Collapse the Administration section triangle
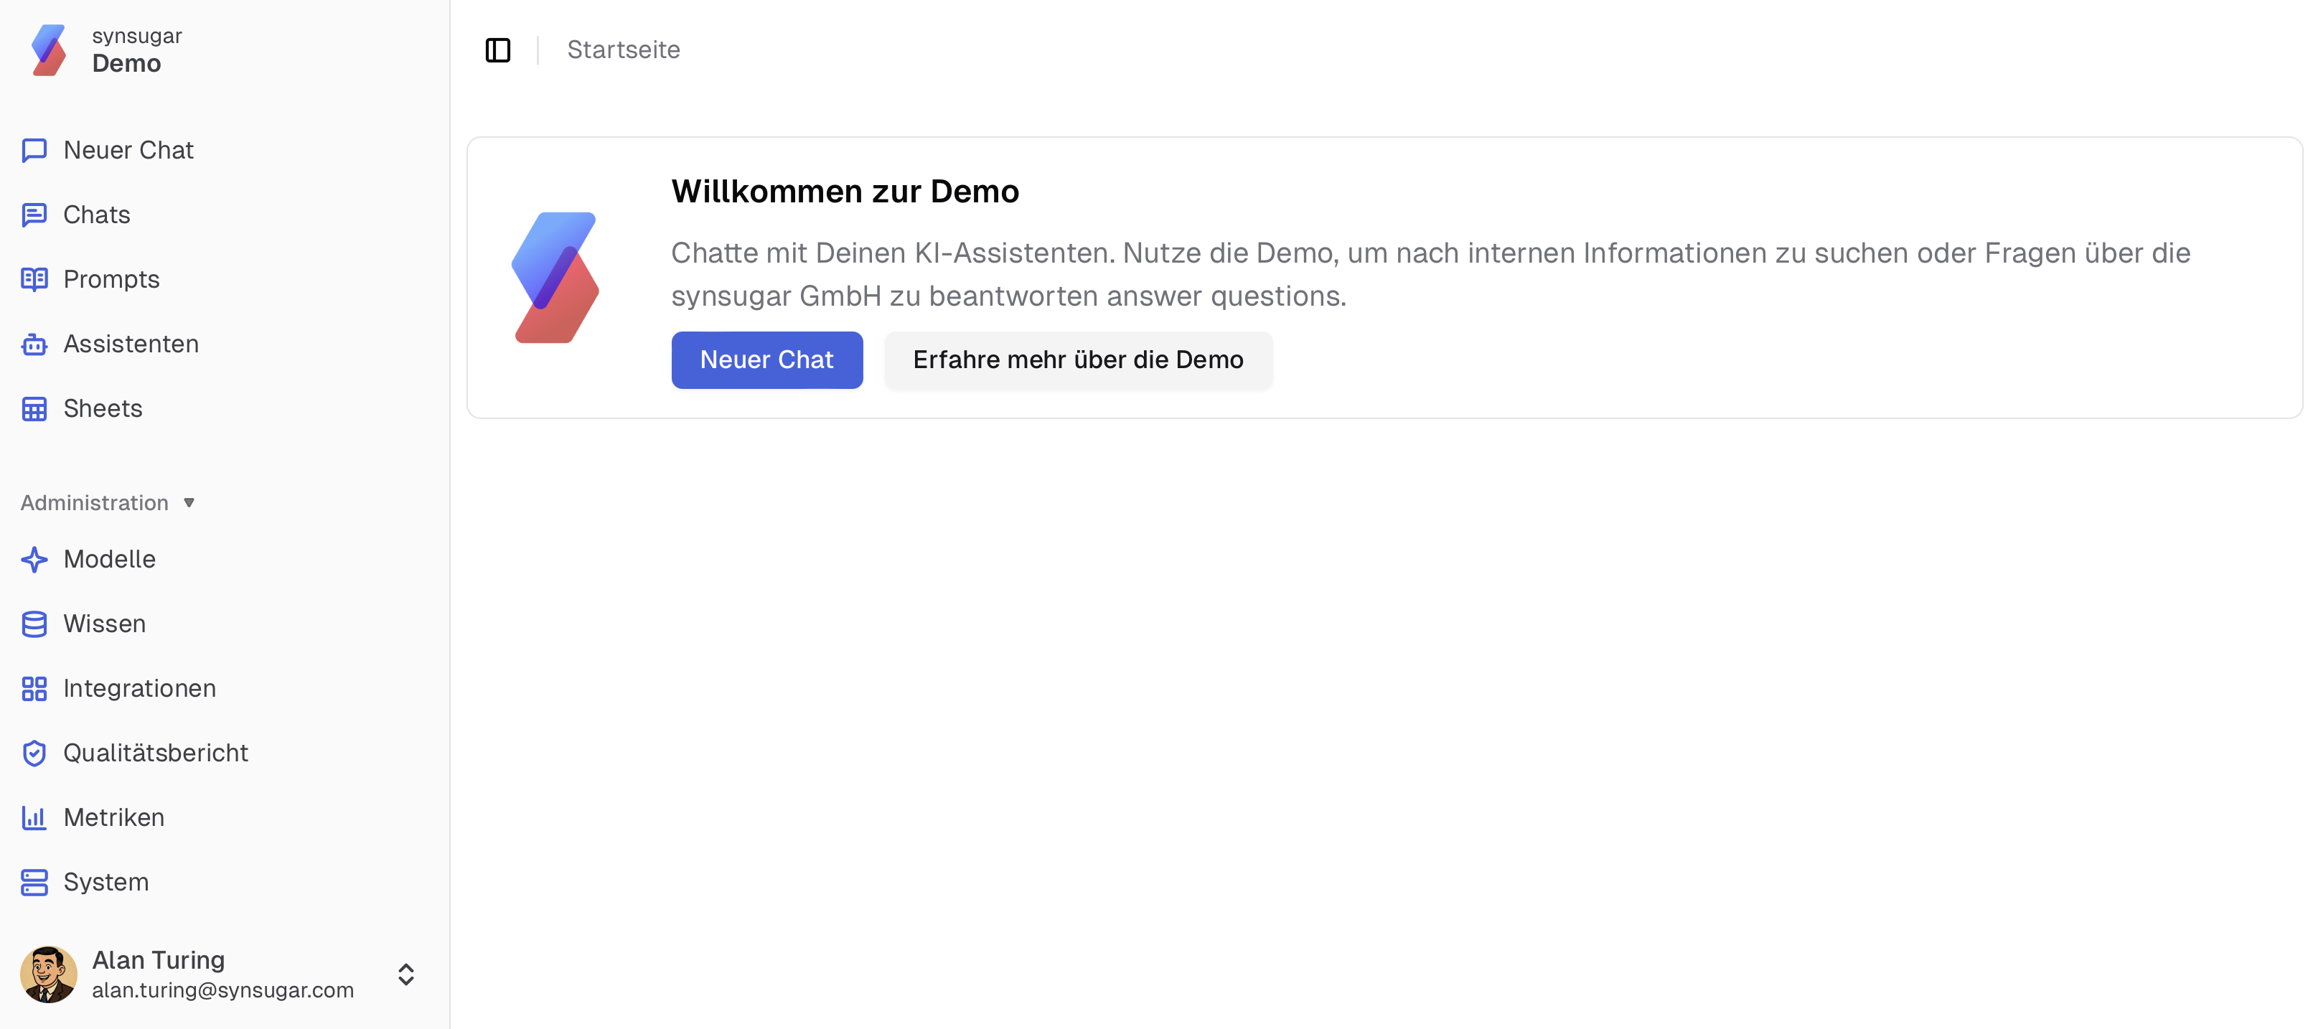The width and height of the screenshot is (2308, 1029). coord(189,502)
